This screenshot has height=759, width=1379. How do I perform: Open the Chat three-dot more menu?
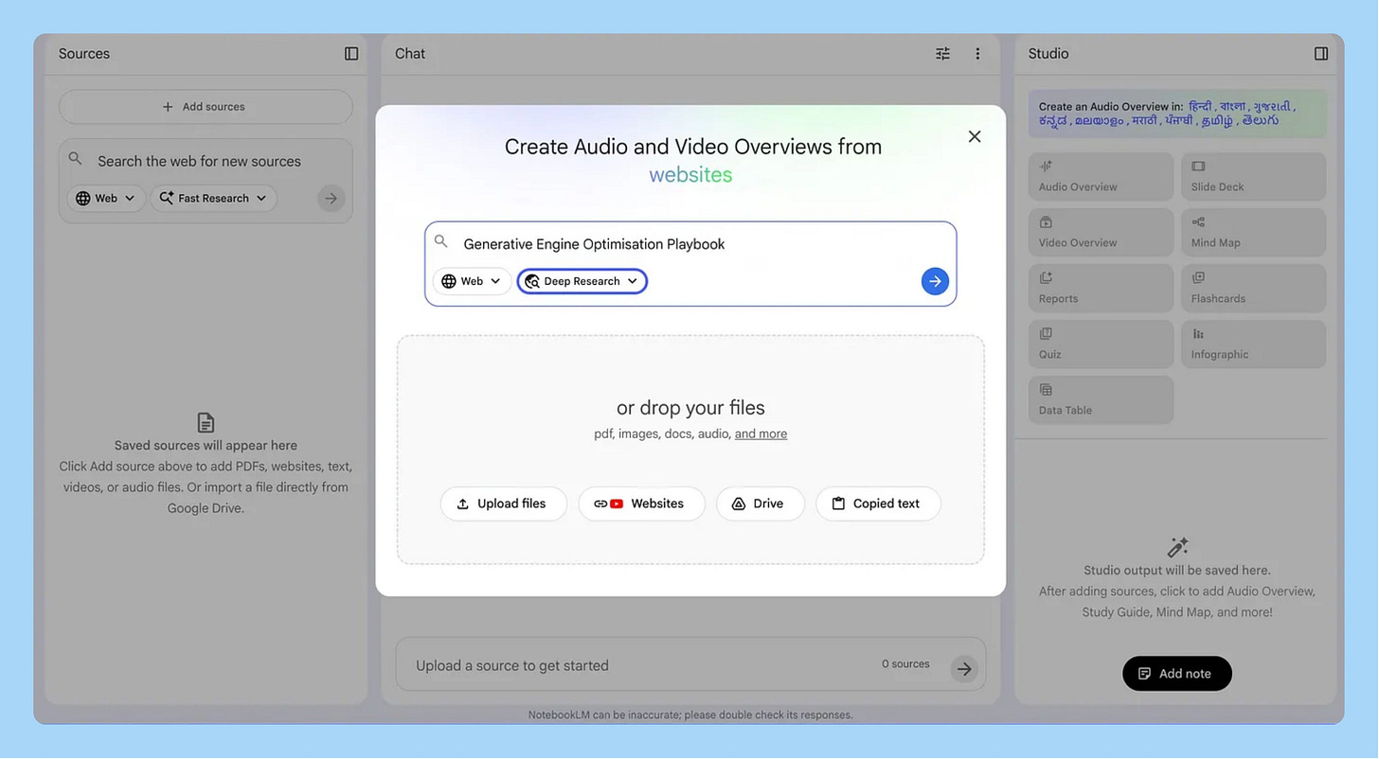coord(977,54)
